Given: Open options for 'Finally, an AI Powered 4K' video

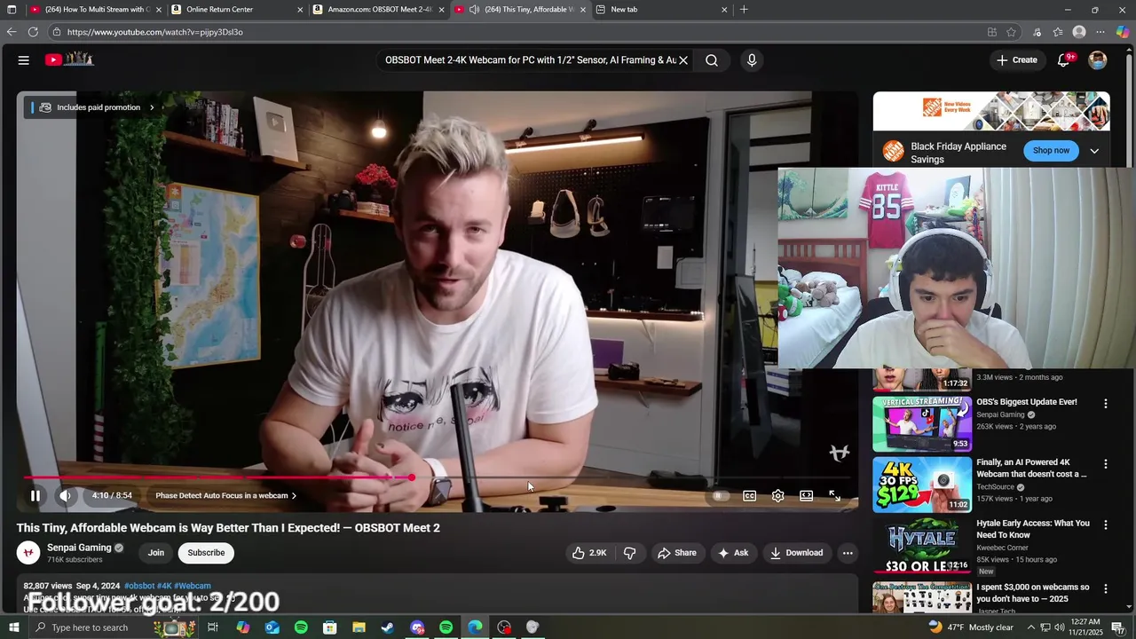Looking at the screenshot, I should (x=1106, y=464).
